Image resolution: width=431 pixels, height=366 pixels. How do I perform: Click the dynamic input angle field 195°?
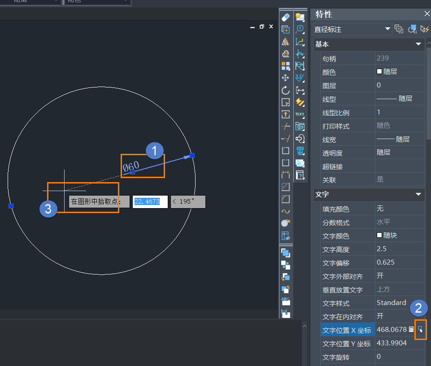tap(188, 202)
